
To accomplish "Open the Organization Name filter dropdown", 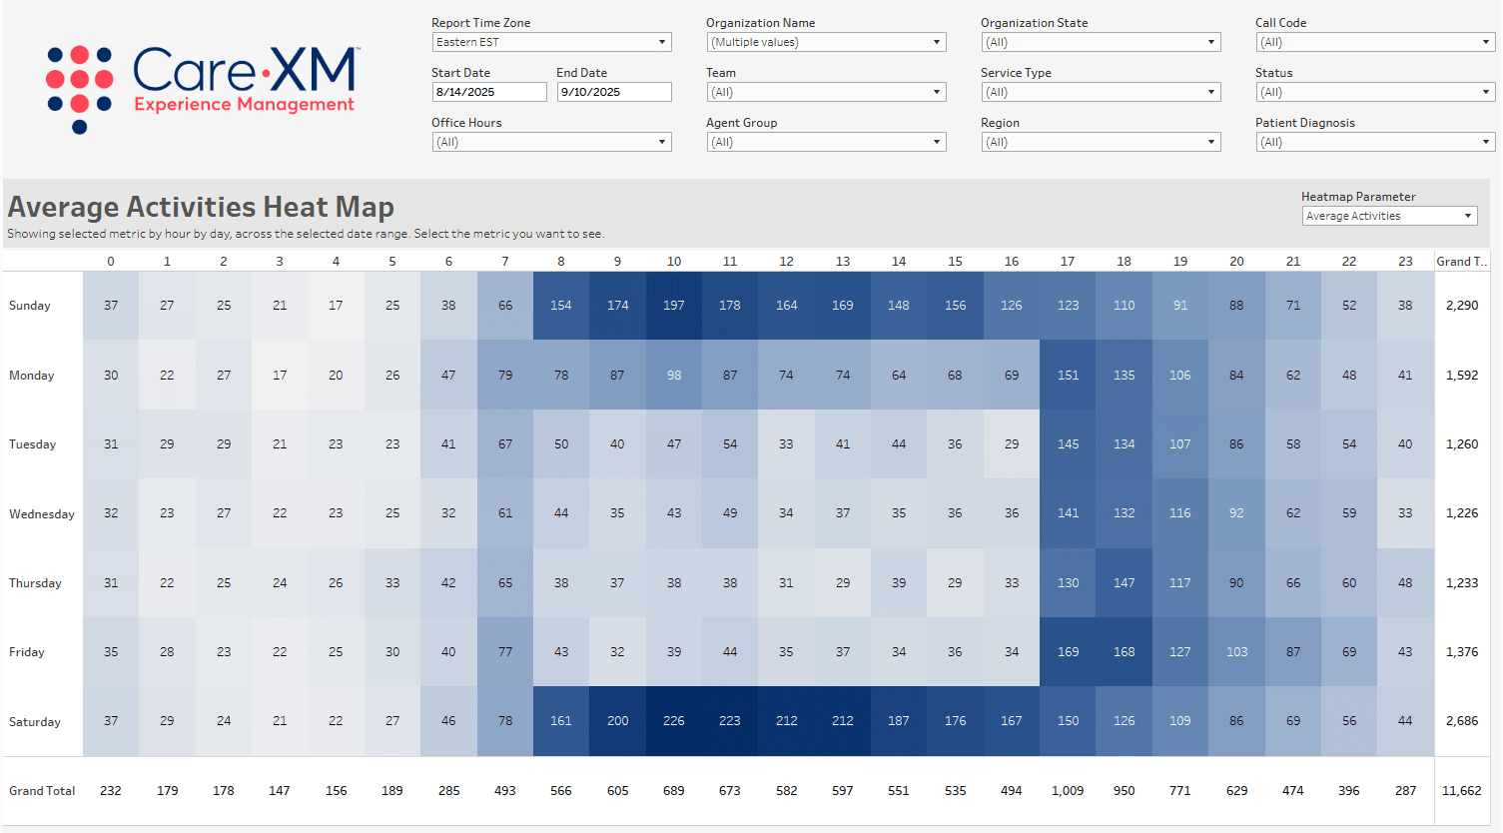I will coord(937,42).
